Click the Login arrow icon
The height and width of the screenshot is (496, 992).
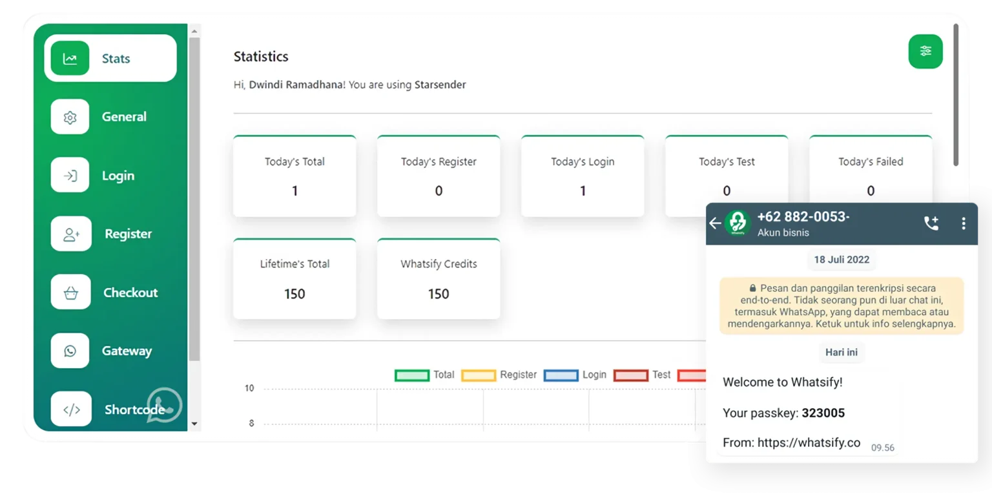coord(70,175)
